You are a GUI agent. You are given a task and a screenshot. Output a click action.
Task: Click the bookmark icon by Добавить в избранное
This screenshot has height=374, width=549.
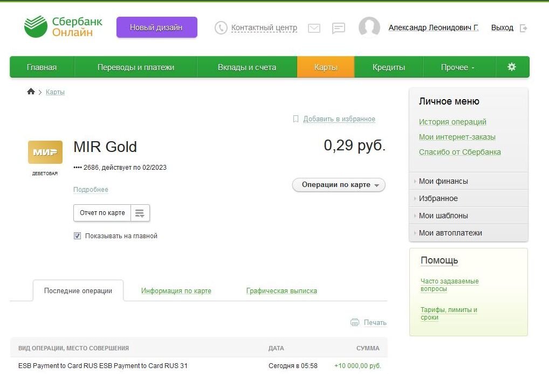[296, 119]
